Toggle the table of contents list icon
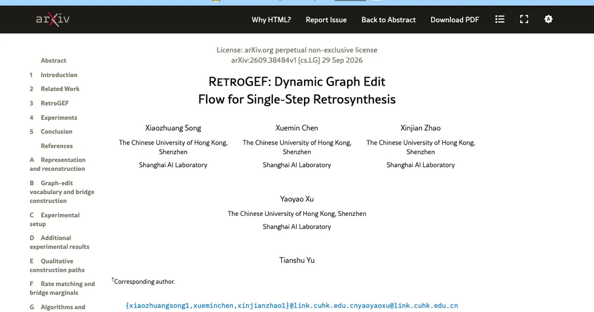The image size is (594, 312). click(x=500, y=19)
